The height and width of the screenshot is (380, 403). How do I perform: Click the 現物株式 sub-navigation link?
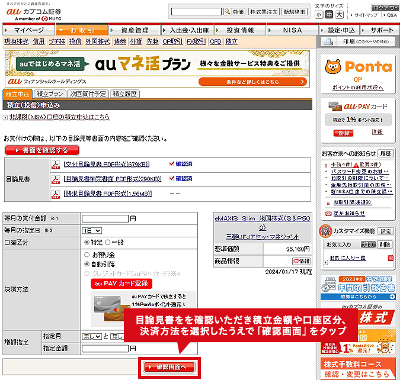click(x=16, y=41)
